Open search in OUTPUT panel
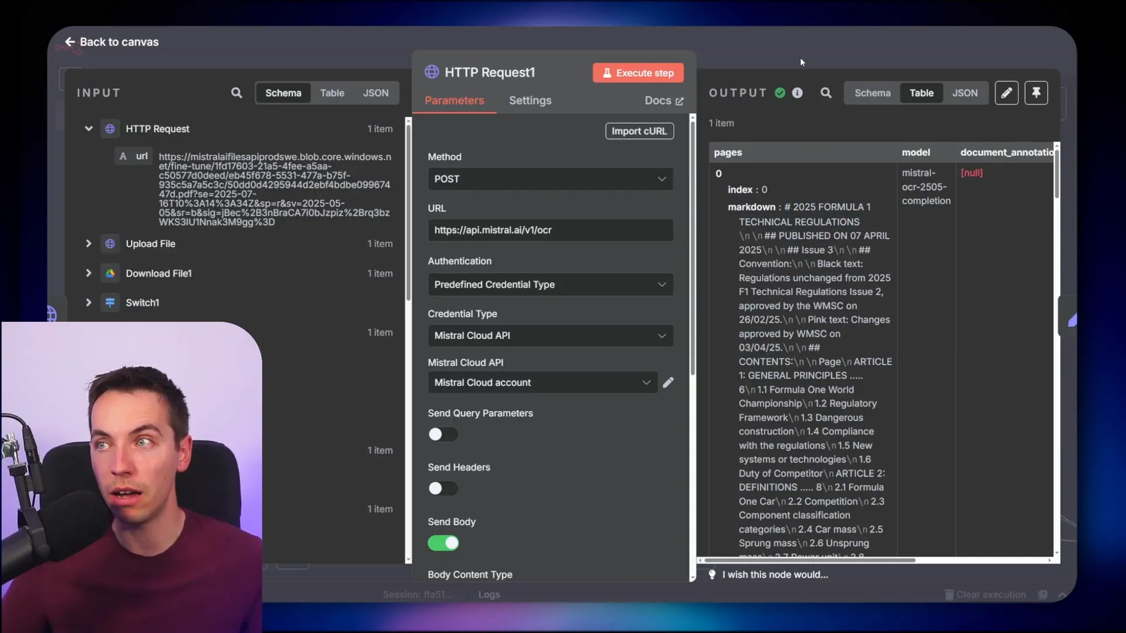 click(x=826, y=93)
